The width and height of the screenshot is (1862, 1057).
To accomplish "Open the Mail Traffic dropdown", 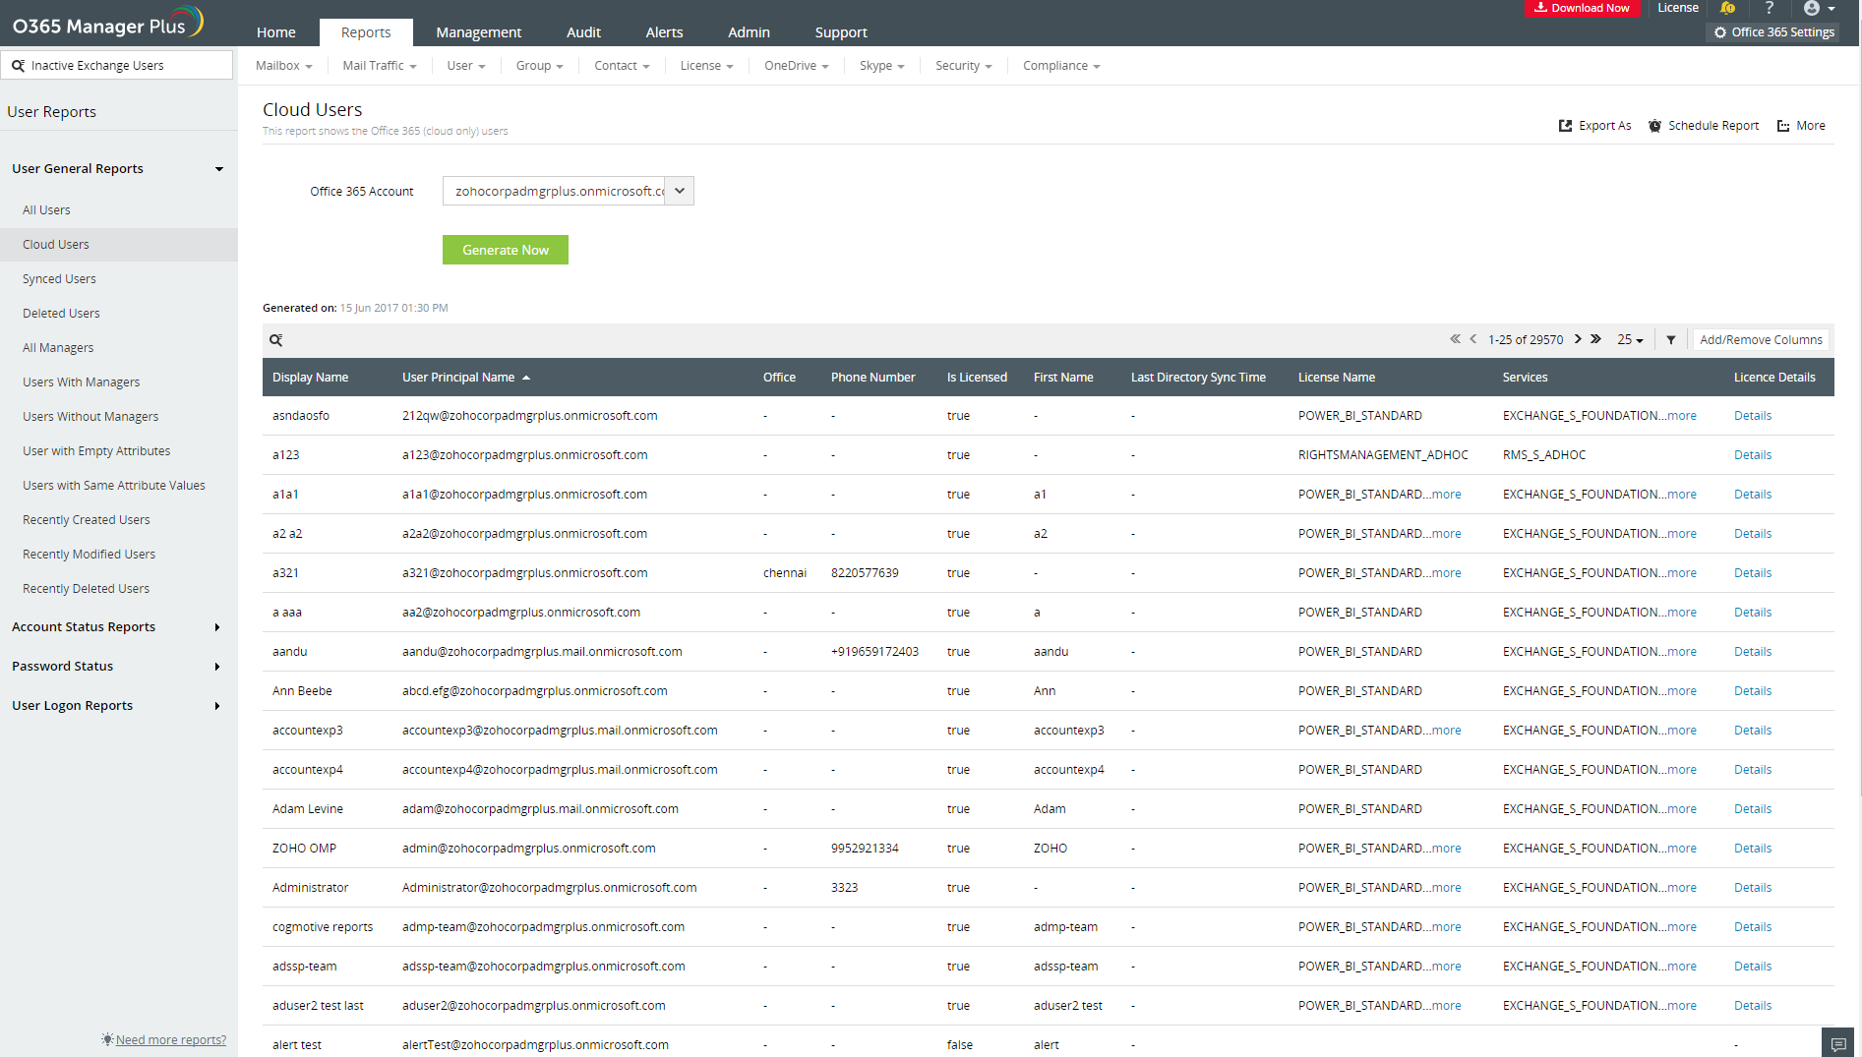I will (380, 66).
